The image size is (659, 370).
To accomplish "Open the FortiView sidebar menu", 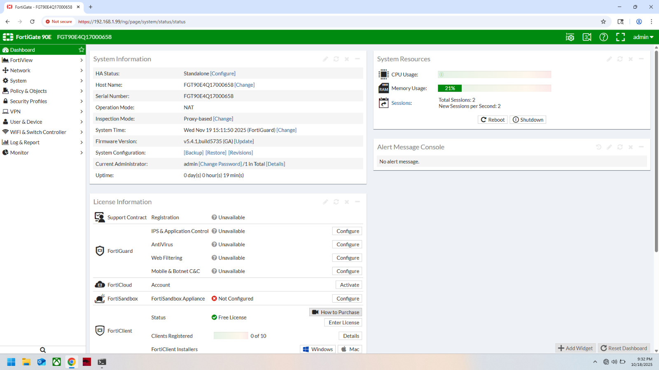I will pyautogui.click(x=43, y=60).
